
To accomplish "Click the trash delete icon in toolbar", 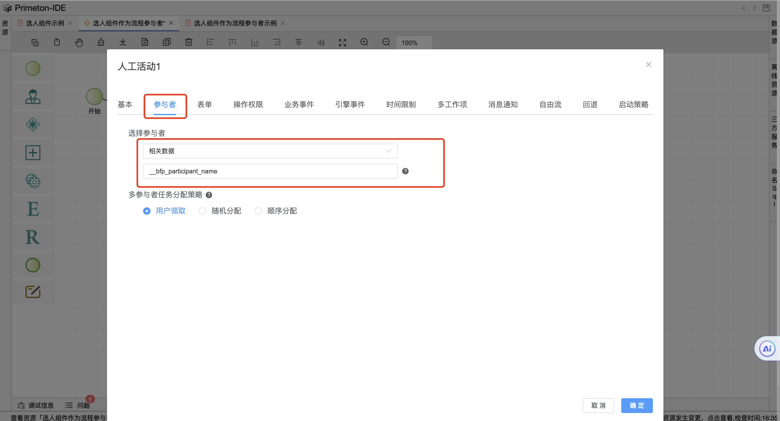I will coord(189,42).
